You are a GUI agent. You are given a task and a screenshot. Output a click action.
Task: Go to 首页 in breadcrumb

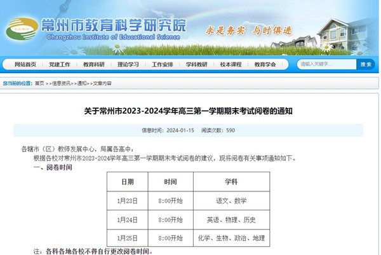point(39,83)
